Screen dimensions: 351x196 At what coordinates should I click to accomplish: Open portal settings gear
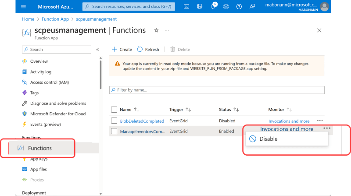(x=226, y=7)
